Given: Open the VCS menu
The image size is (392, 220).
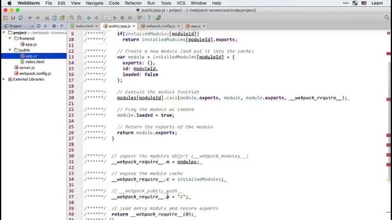Looking at the screenshot, I should pyautogui.click(x=181, y=3).
